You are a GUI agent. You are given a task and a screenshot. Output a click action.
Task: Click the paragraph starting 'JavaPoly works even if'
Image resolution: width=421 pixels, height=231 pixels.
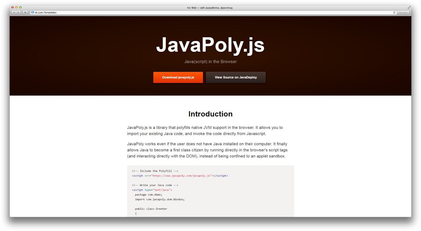coord(207,150)
